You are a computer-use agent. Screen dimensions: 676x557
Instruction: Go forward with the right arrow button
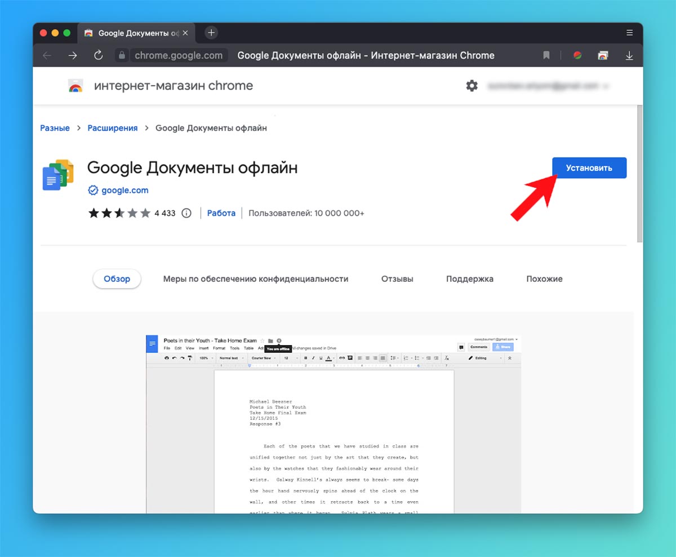[73, 55]
